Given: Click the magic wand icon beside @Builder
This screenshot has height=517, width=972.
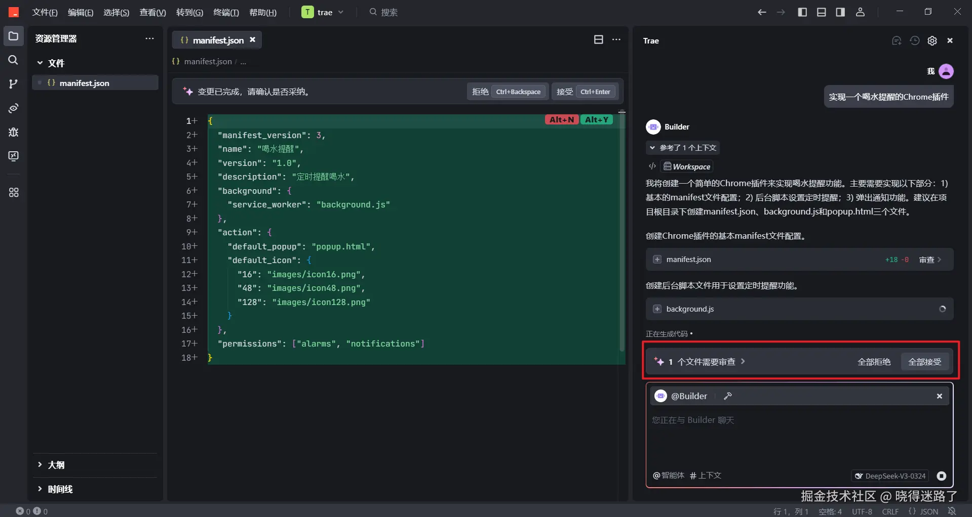Looking at the screenshot, I should pos(728,396).
